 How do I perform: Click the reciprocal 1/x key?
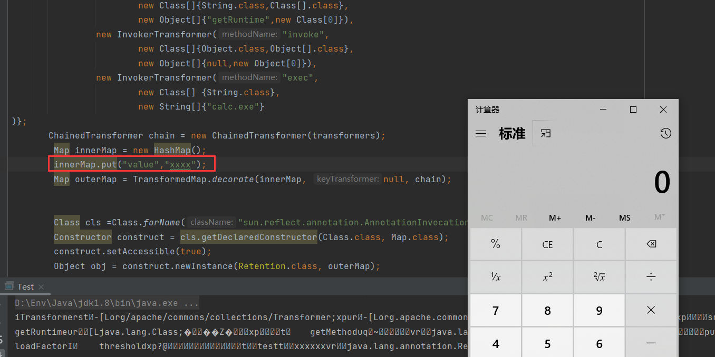tap(496, 277)
